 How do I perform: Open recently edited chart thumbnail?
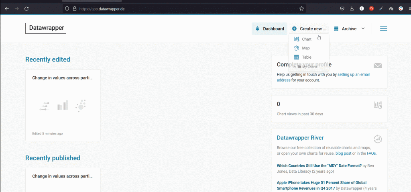[63, 105]
